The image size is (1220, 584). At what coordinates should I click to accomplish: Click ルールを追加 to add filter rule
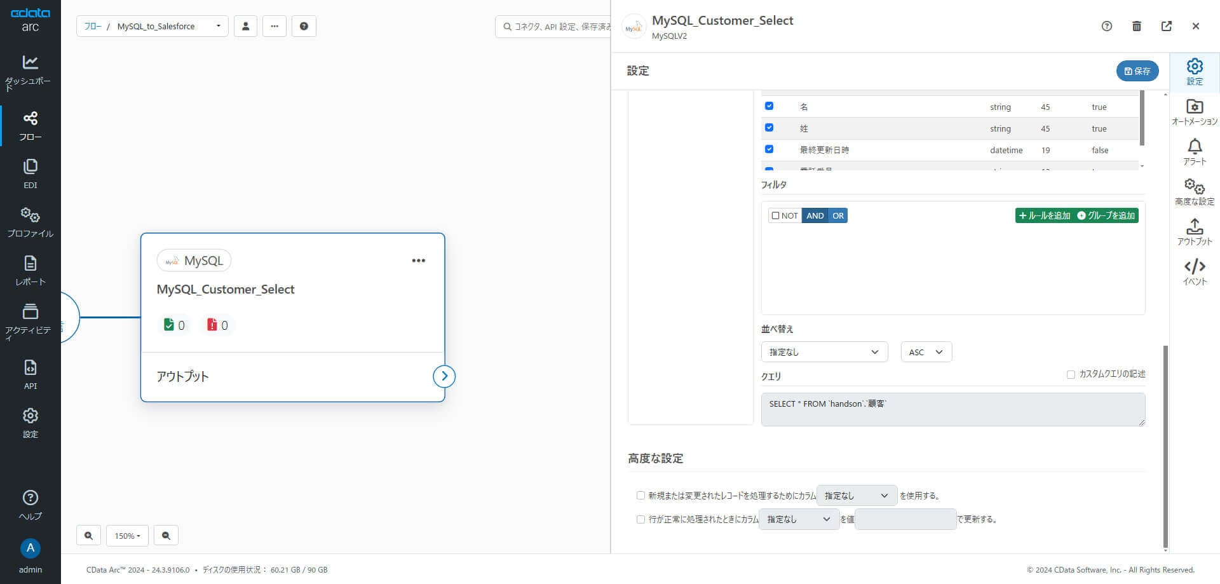pyautogui.click(x=1045, y=215)
